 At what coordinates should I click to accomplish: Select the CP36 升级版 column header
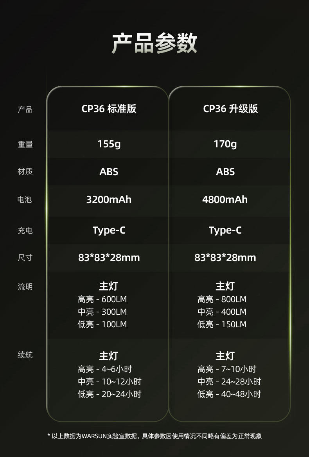[x=230, y=109]
